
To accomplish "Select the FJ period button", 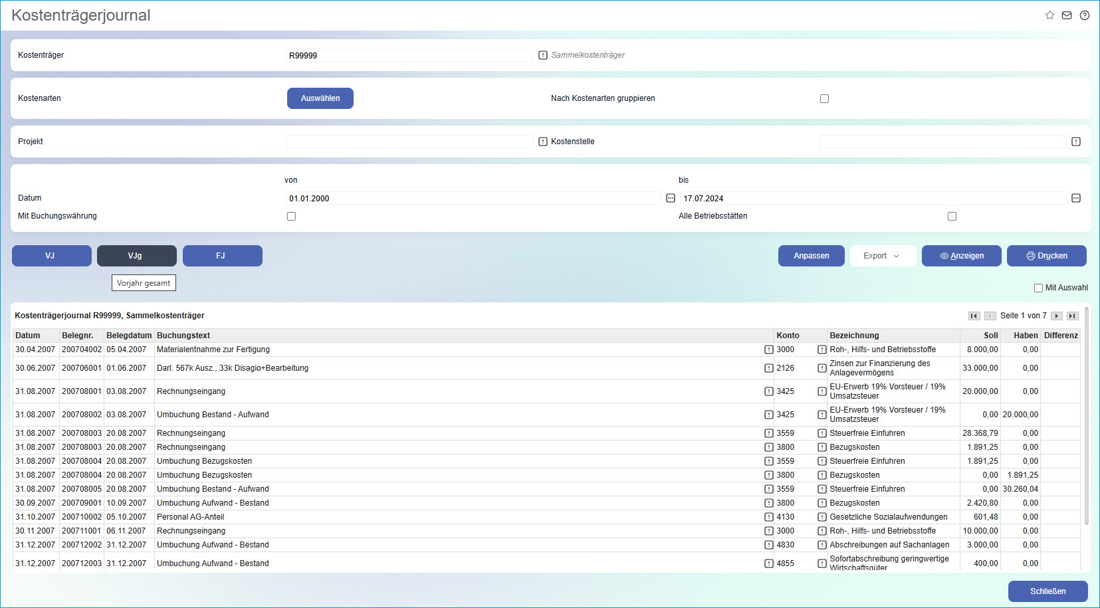I will 222,256.
